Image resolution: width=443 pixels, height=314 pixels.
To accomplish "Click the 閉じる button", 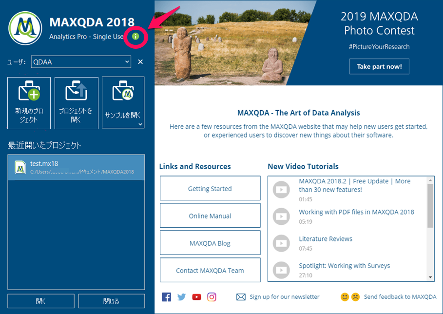I will coord(111,301).
